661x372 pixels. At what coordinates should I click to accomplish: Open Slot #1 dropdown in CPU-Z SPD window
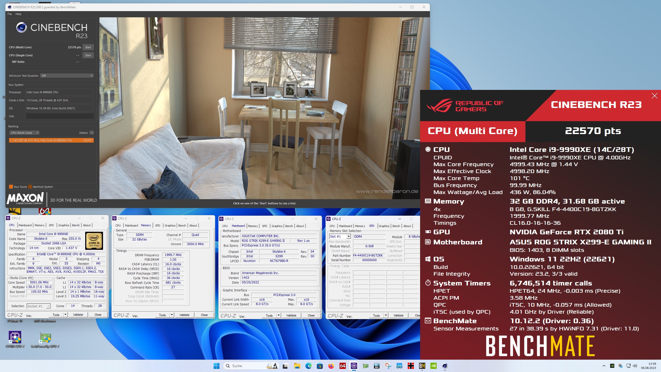[x=340, y=237]
